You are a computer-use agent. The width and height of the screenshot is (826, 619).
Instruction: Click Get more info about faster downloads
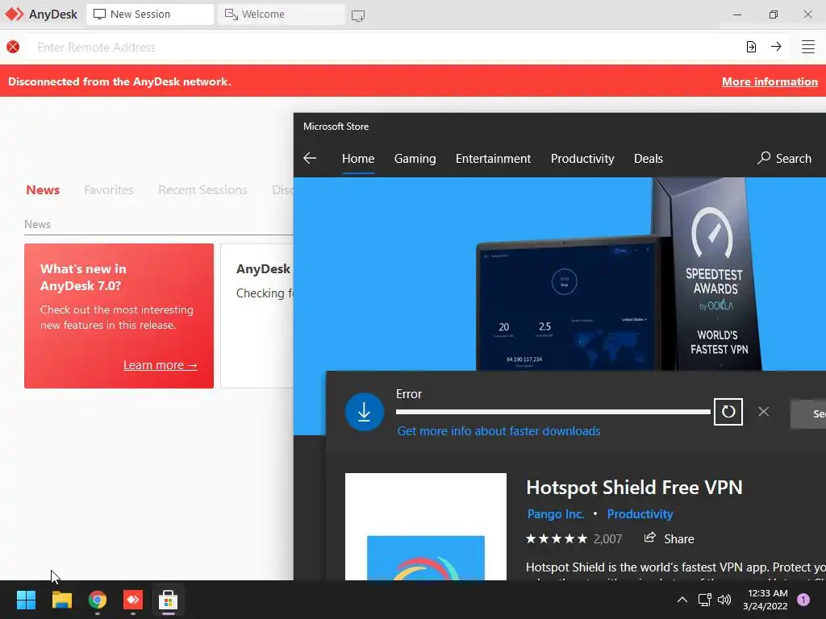click(x=499, y=431)
